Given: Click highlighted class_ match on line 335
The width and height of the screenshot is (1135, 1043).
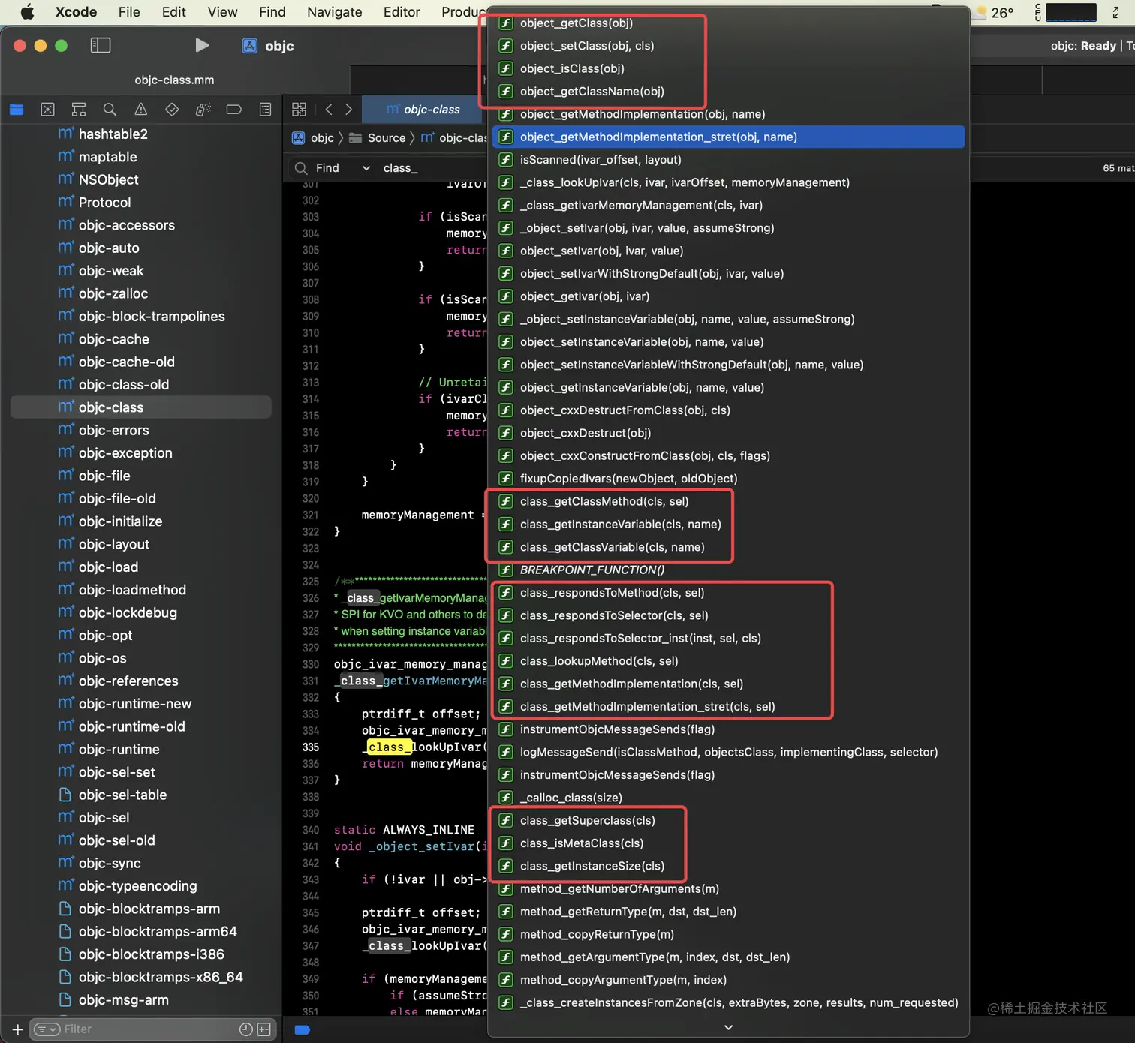Looking at the screenshot, I should click(x=388, y=747).
